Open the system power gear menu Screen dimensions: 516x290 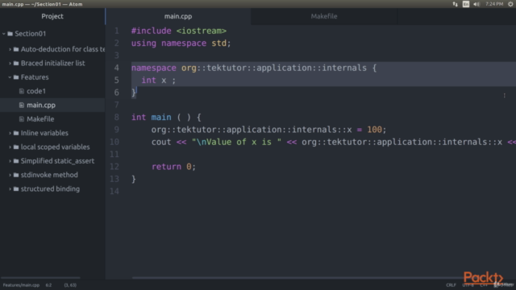click(x=510, y=4)
